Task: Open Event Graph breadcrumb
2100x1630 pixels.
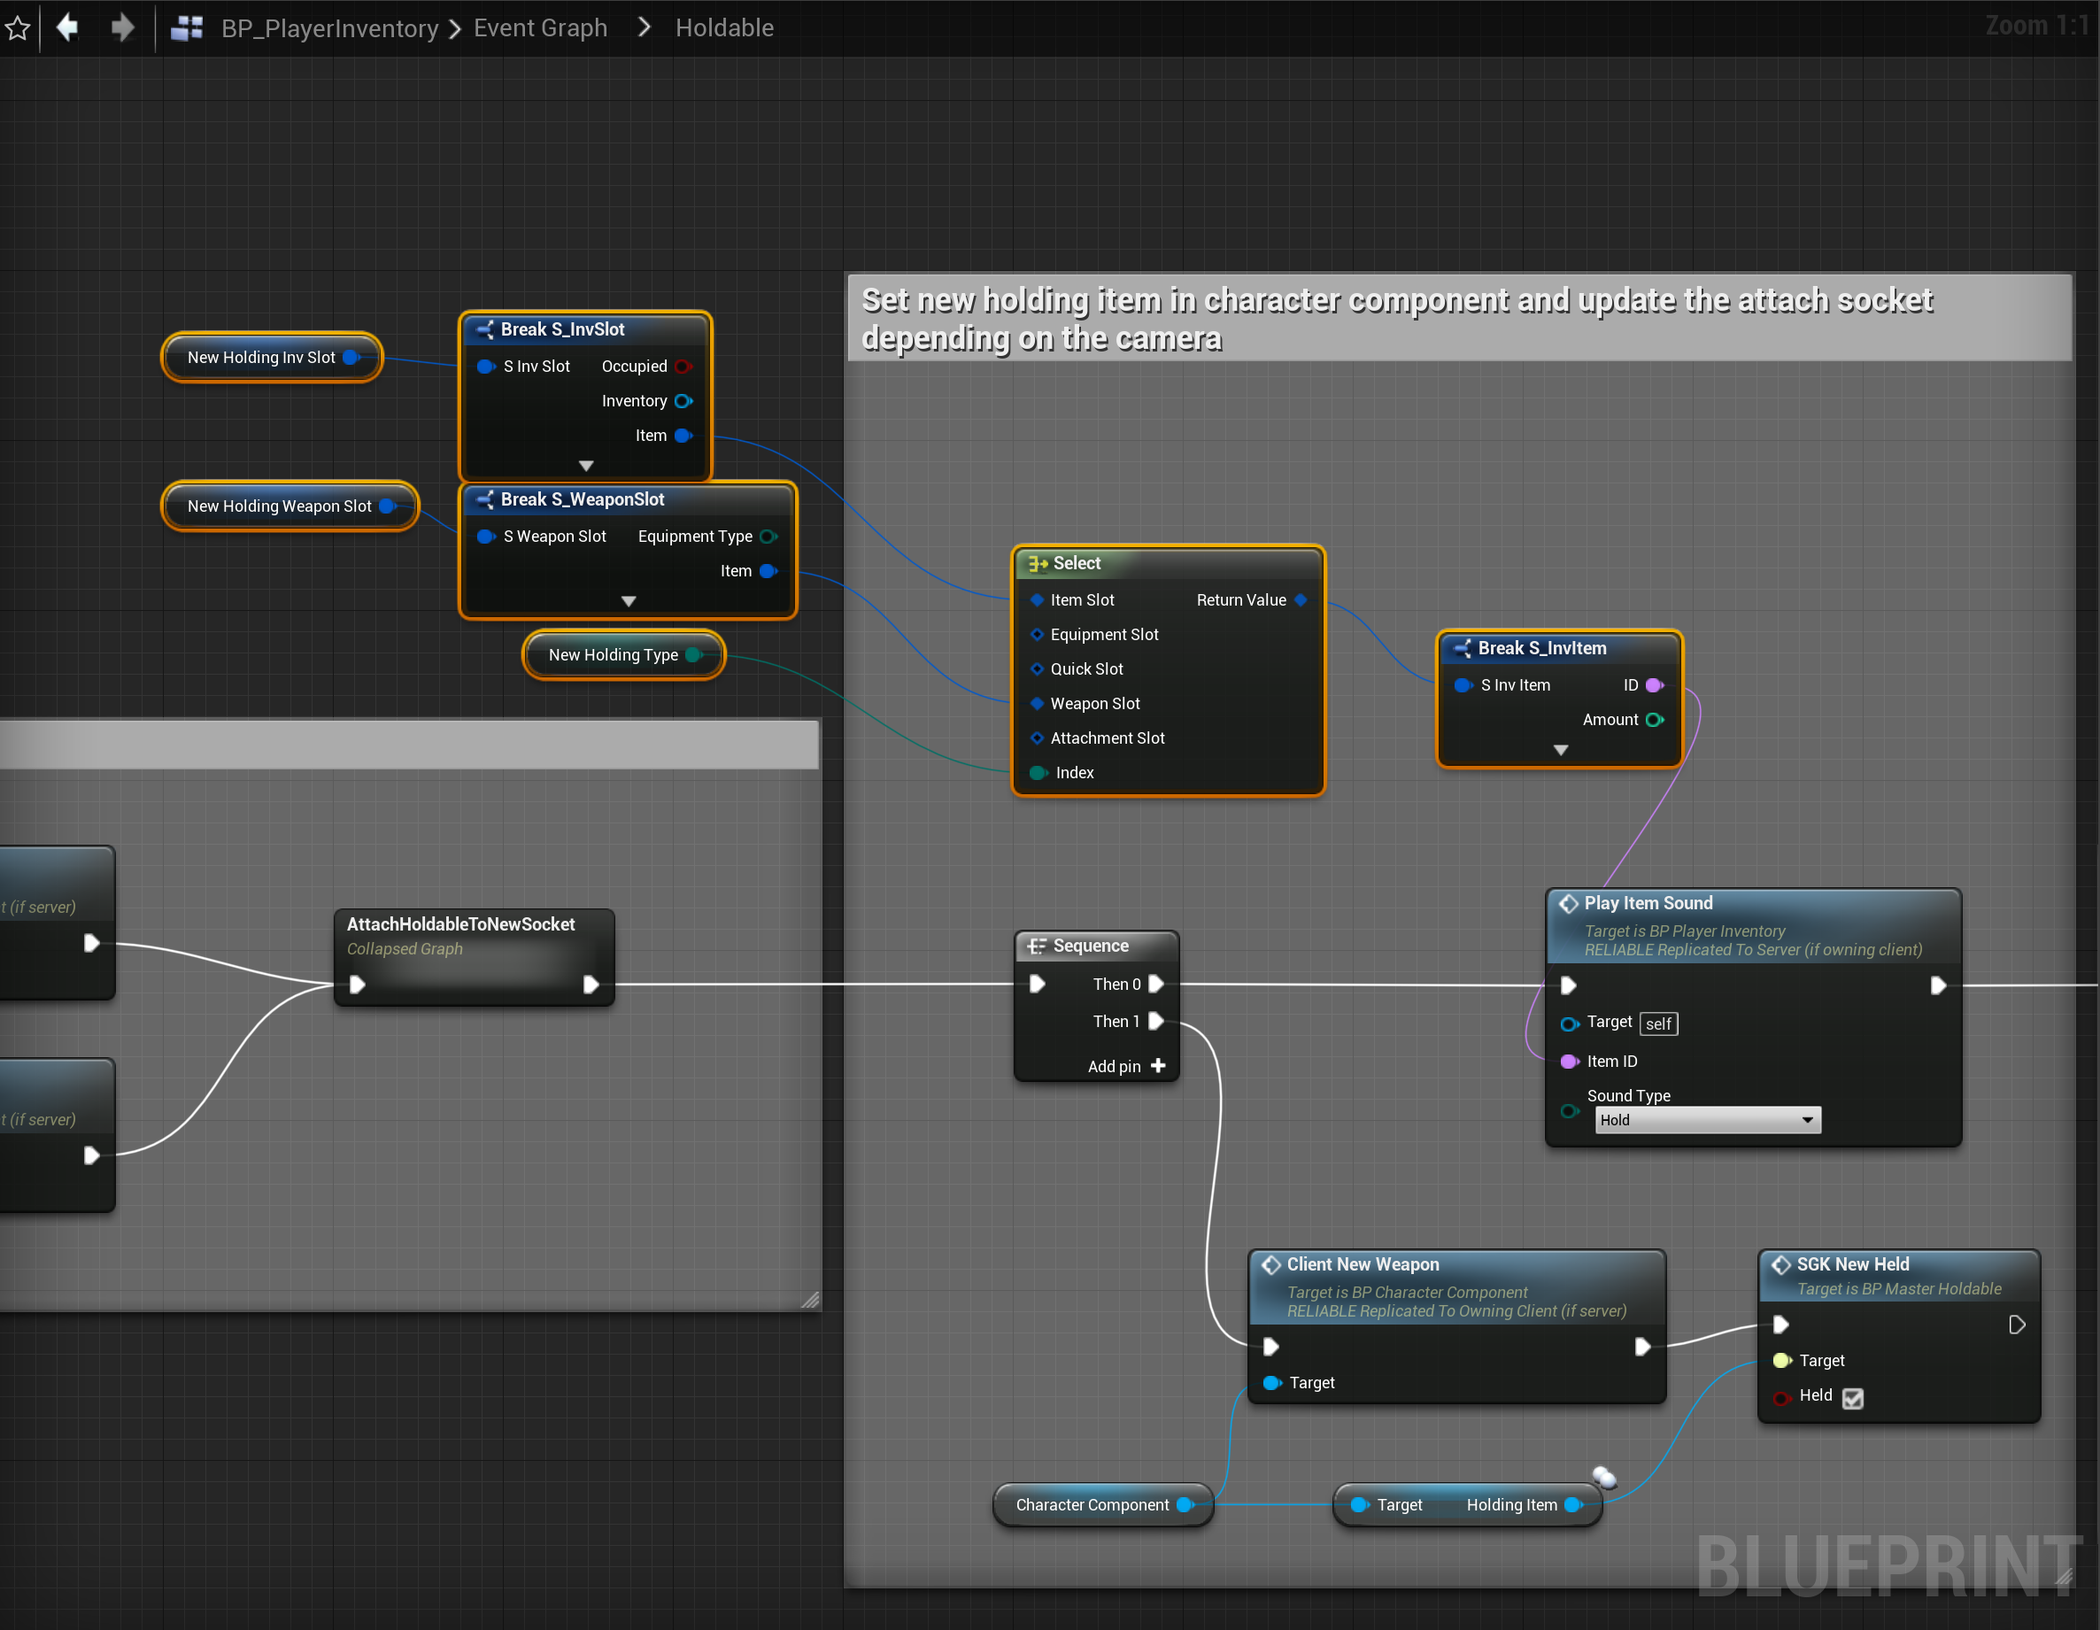Action: (x=540, y=27)
